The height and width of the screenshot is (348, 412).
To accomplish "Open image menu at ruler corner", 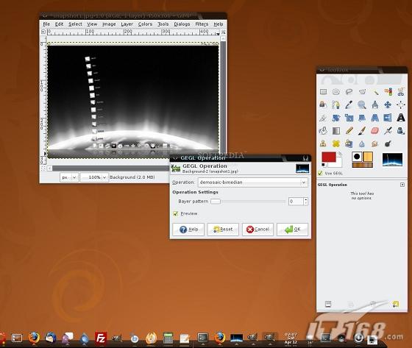I will coord(43,32).
